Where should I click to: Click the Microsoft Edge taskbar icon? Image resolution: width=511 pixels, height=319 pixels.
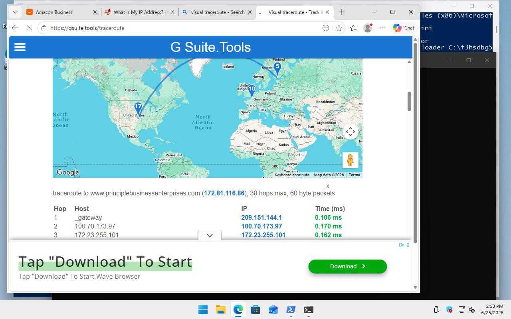(238, 309)
